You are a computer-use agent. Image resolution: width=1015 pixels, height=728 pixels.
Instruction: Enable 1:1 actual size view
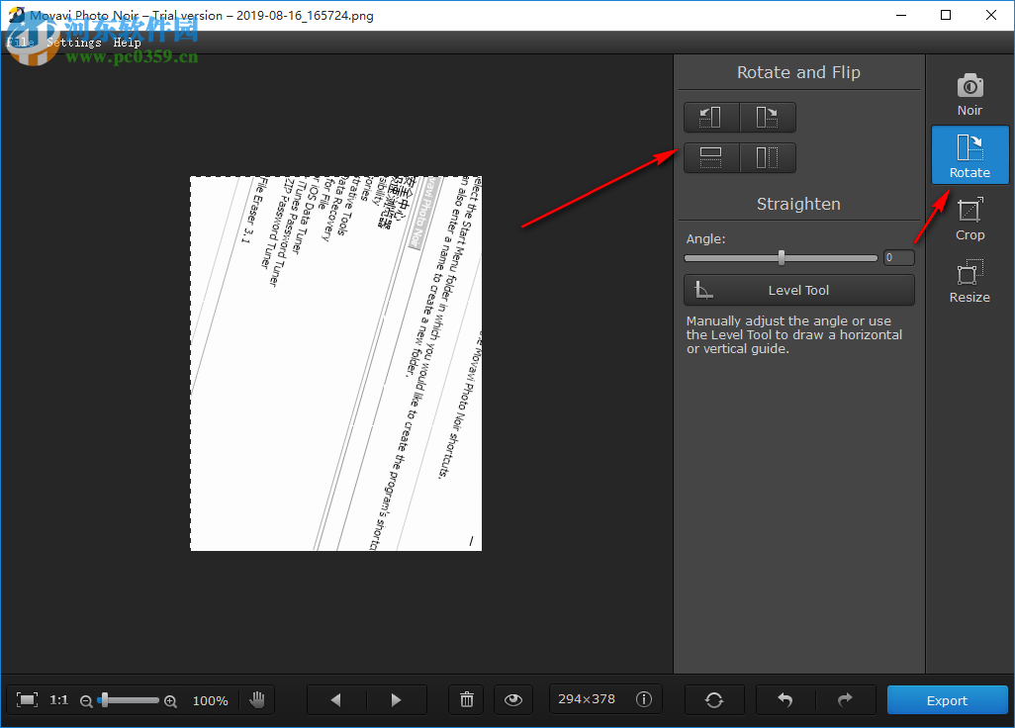pos(58,699)
